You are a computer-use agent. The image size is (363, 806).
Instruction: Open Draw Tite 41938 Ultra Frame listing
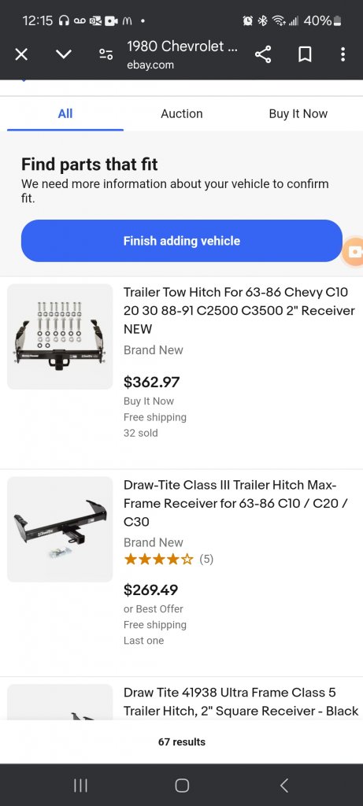(241, 701)
